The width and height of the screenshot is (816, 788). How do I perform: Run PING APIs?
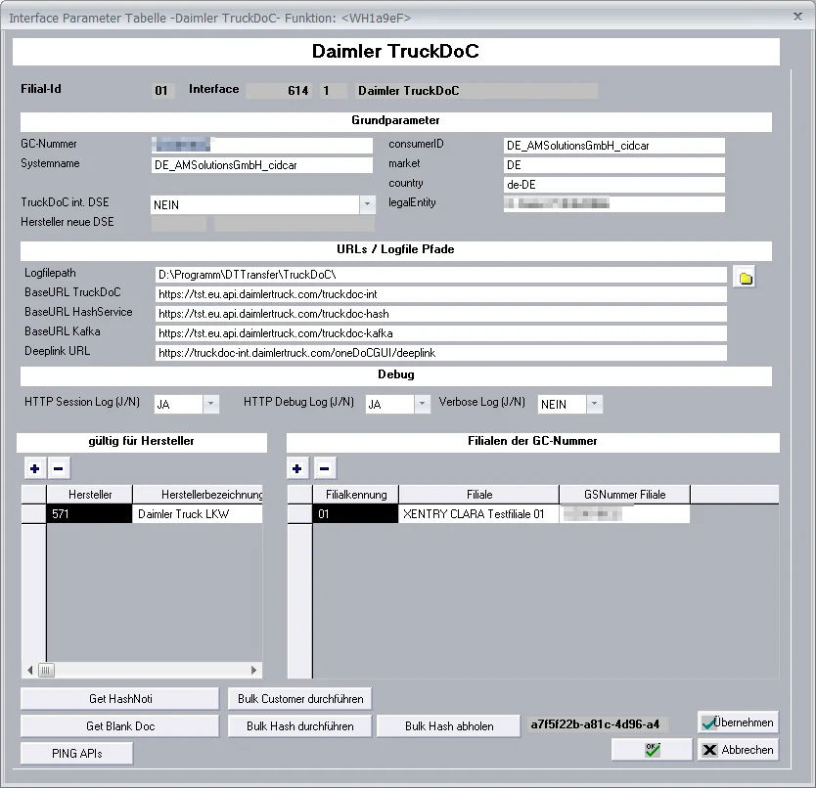pyautogui.click(x=77, y=753)
